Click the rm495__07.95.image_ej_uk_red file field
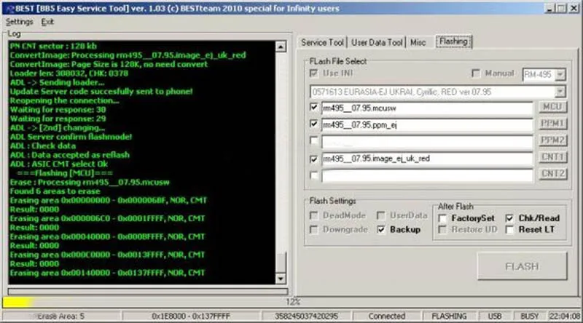The image size is (583, 323). (427, 159)
